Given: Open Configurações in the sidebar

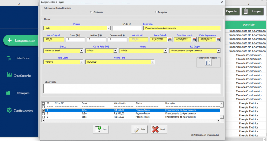Looking at the screenshot, I should coord(23,110).
